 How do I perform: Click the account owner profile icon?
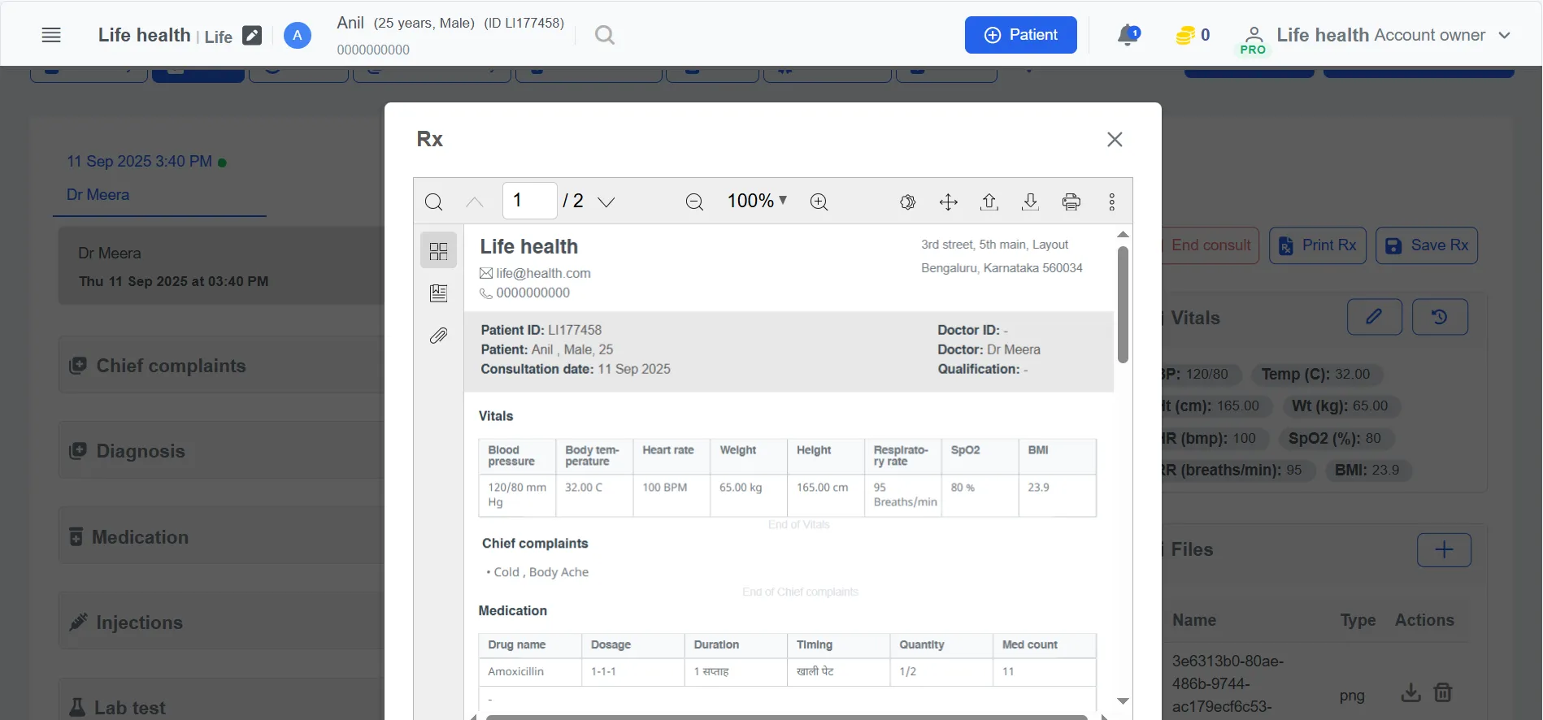(x=1254, y=34)
